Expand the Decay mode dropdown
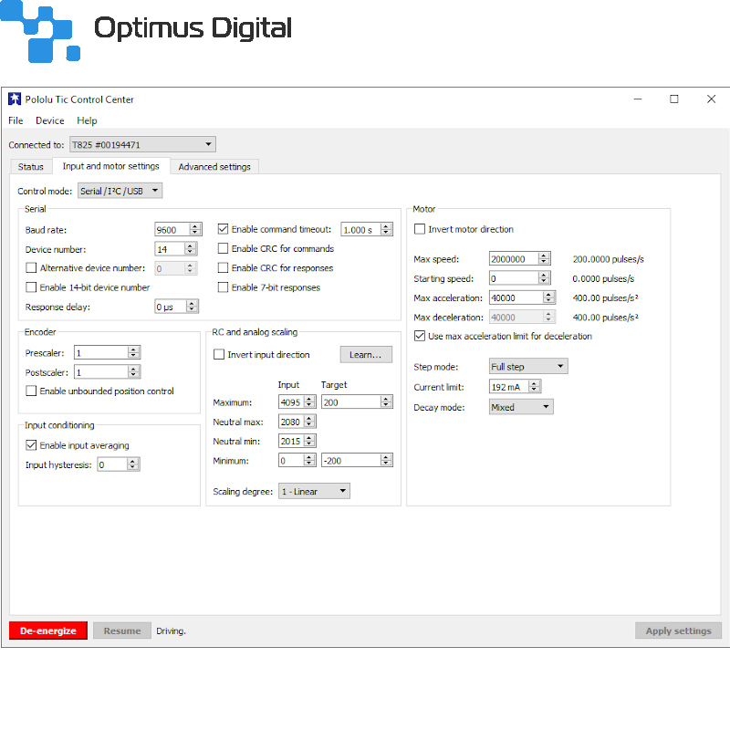This screenshot has width=730, height=730. (x=521, y=407)
